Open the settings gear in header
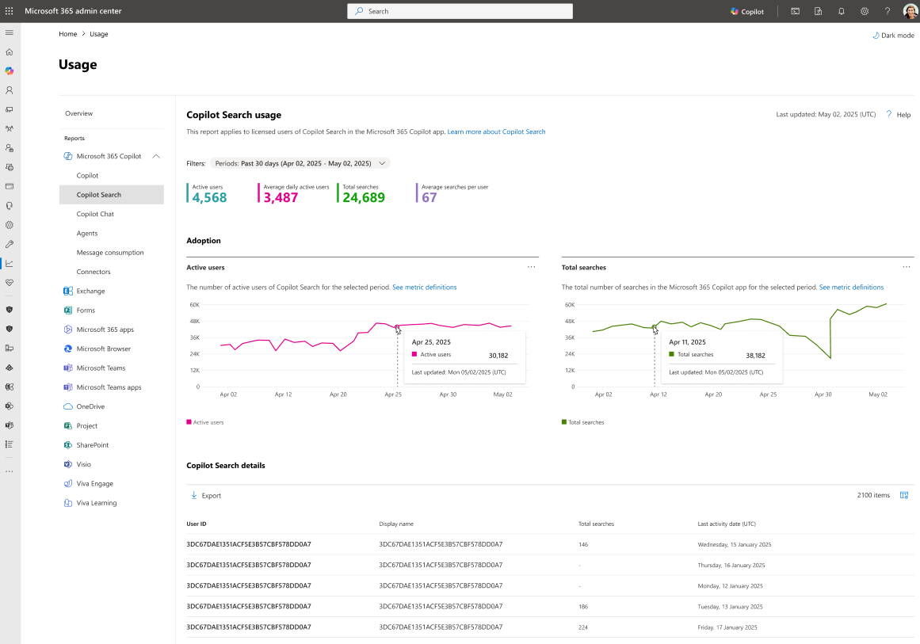 pos(865,11)
